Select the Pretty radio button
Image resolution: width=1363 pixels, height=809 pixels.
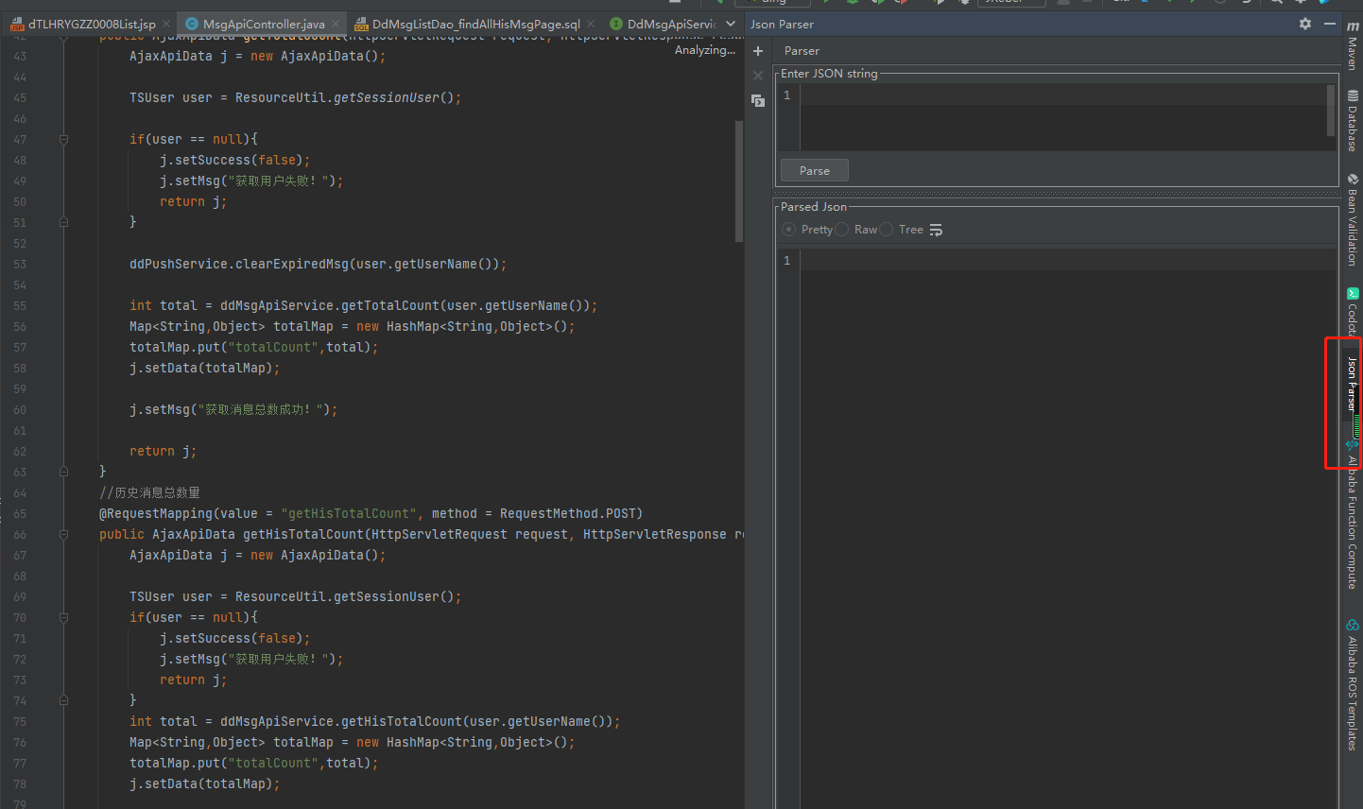pos(789,230)
